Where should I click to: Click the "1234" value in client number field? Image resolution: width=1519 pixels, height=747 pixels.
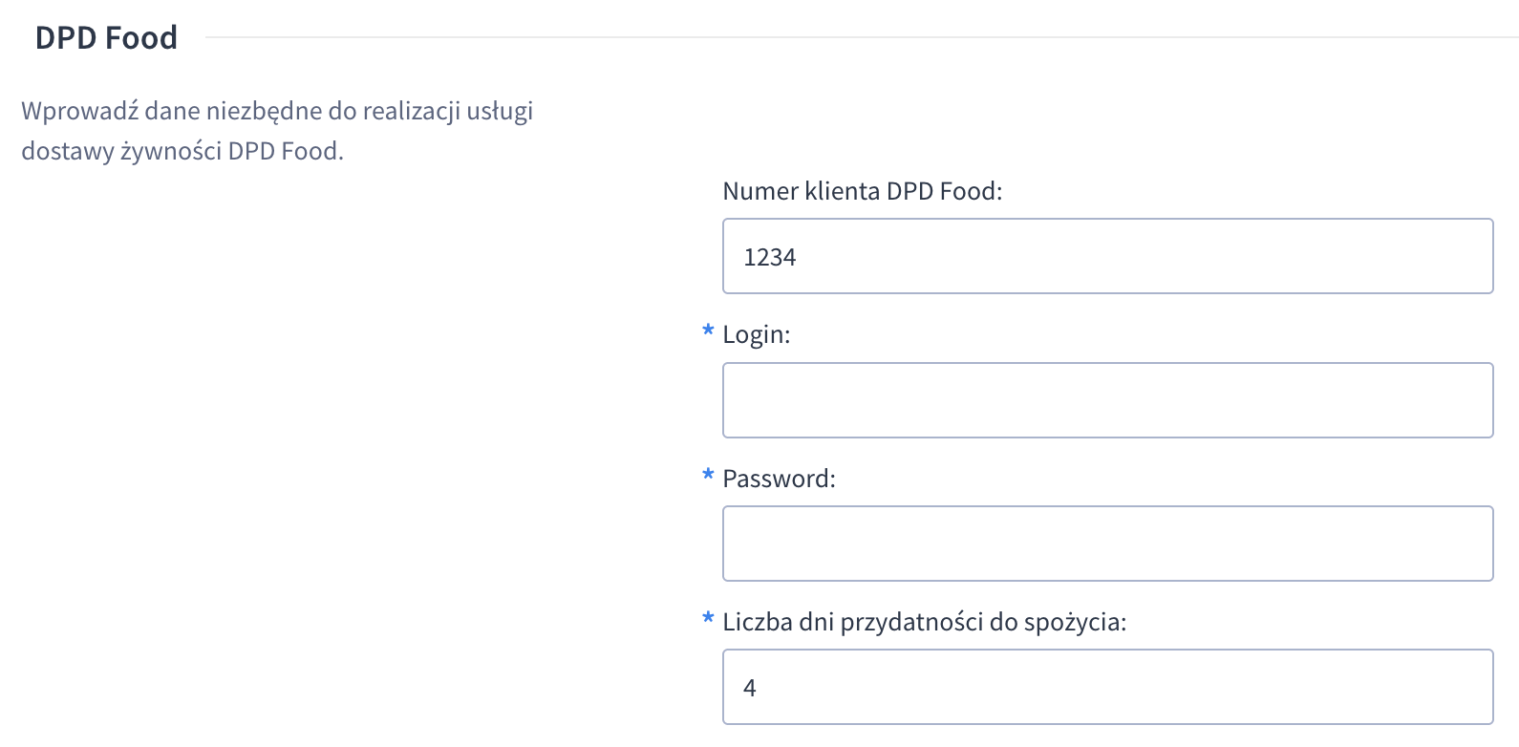(769, 257)
